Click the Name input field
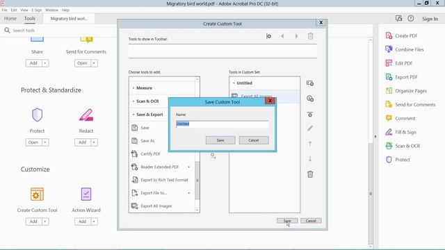Image resolution: width=445 pixels, height=250 pixels. tap(222, 124)
